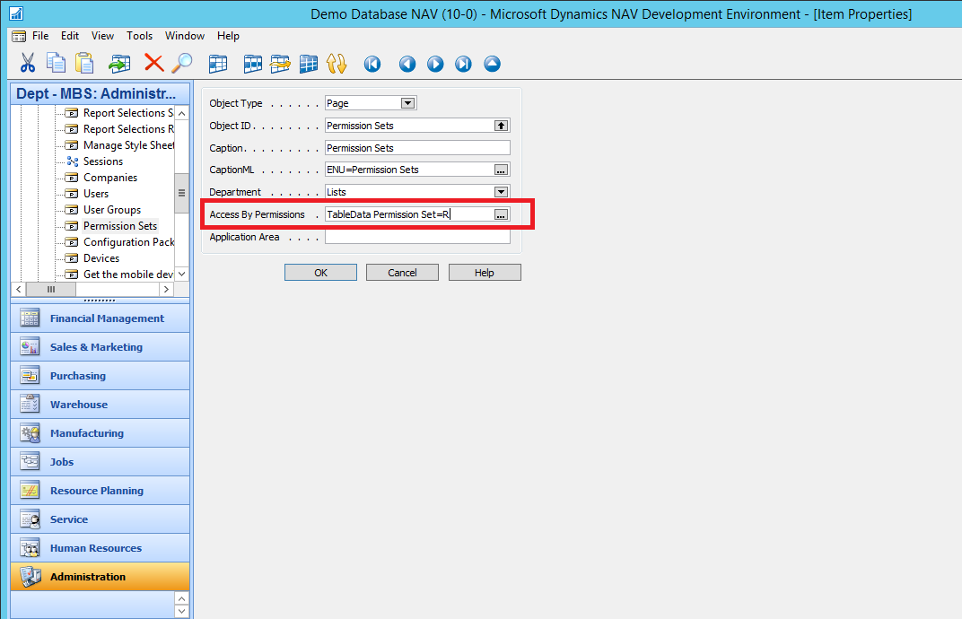Click the Cut scissors icon in toolbar
Image resolution: width=962 pixels, height=619 pixels.
coord(28,64)
